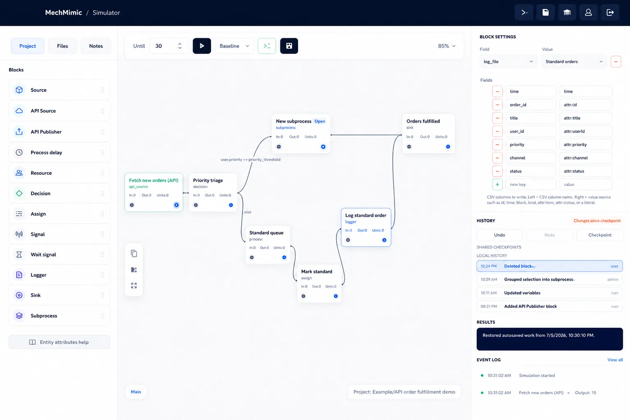Select the Deleted block history entry
The image size is (630, 420).
pyautogui.click(x=550, y=266)
